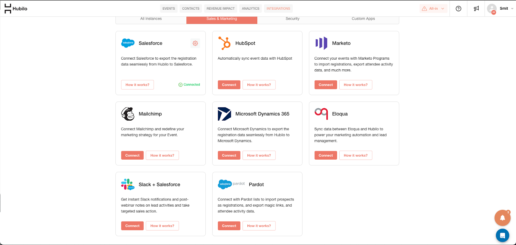Connect the Microsoft Dynamics 365 integration
This screenshot has width=516, height=245.
click(229, 155)
